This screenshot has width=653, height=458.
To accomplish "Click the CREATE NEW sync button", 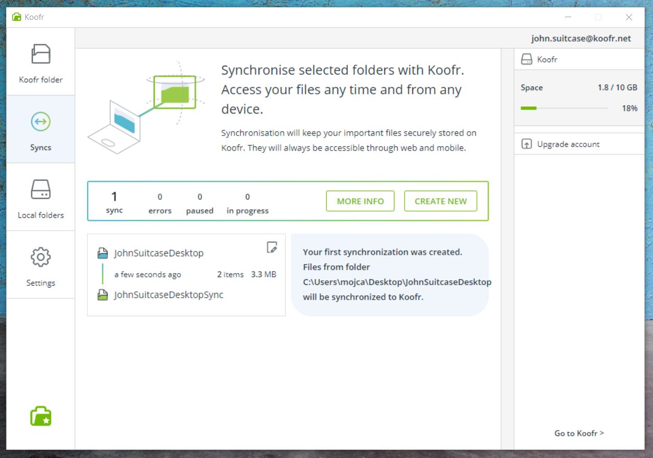I will tap(440, 201).
